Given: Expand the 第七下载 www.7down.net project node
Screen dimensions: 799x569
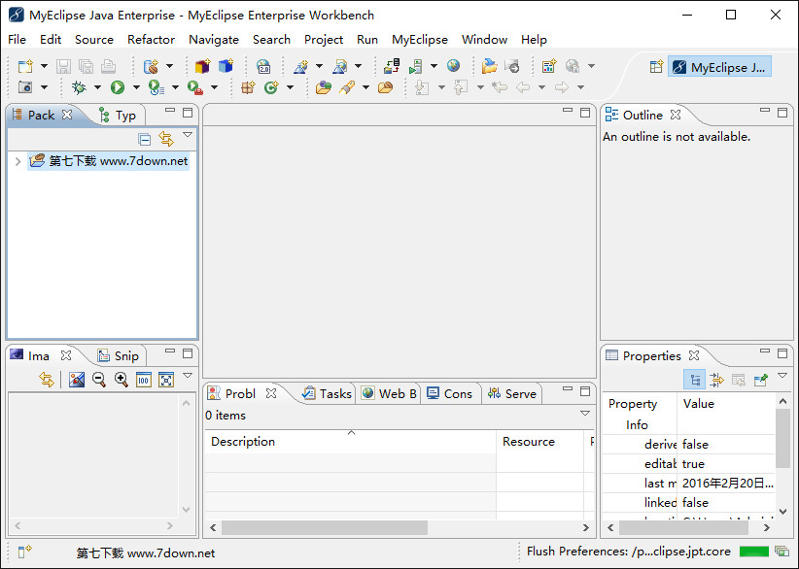Looking at the screenshot, I should click(x=17, y=161).
